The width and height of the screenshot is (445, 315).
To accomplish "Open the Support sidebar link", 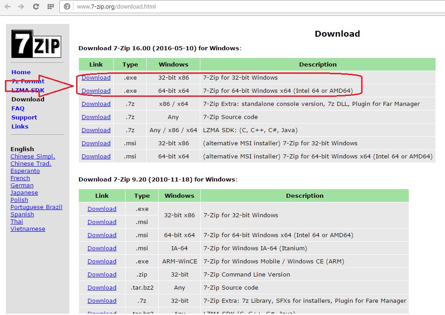I will [x=24, y=118].
